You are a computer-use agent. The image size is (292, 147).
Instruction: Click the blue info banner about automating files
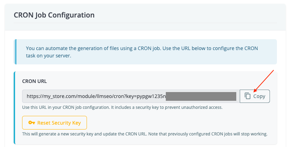point(145,52)
